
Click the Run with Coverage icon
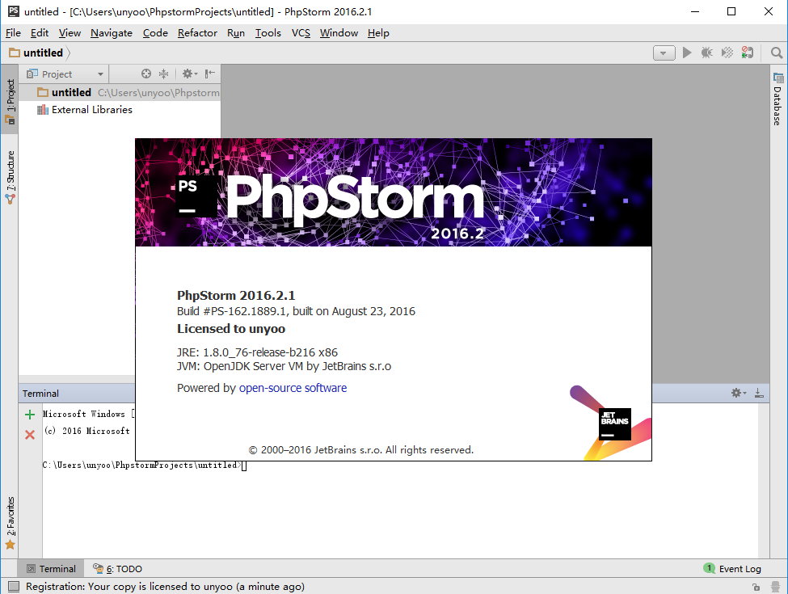pyautogui.click(x=727, y=53)
